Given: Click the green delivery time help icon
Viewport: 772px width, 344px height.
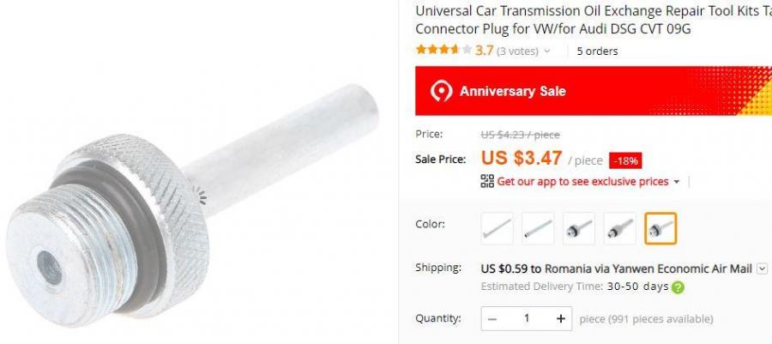Looking at the screenshot, I should pos(678,287).
